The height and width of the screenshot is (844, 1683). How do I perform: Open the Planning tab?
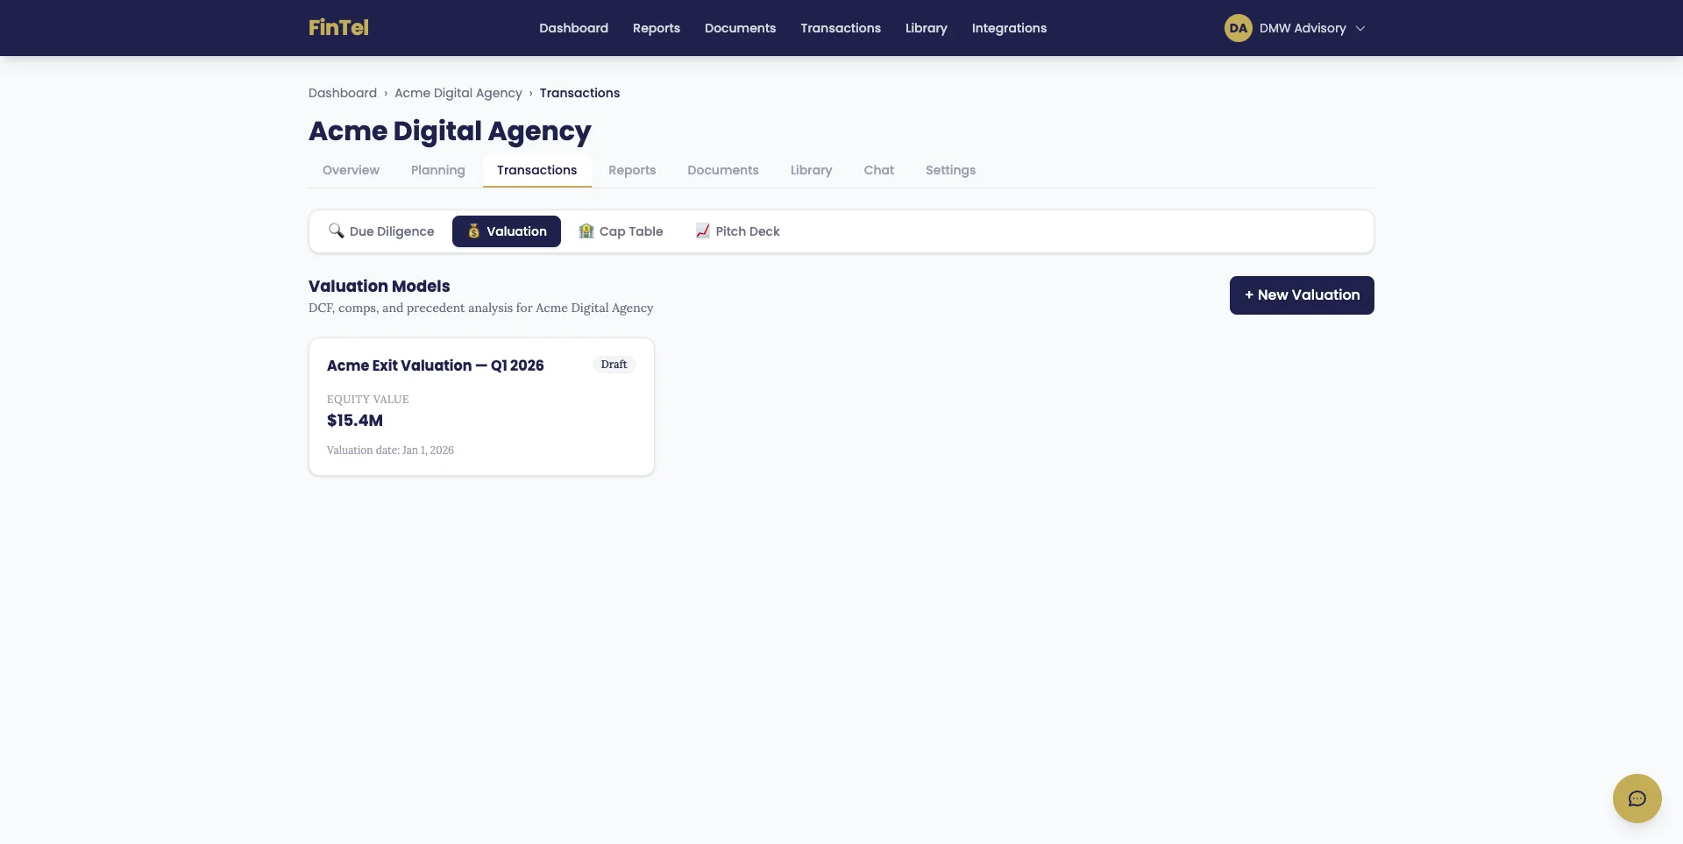click(437, 170)
